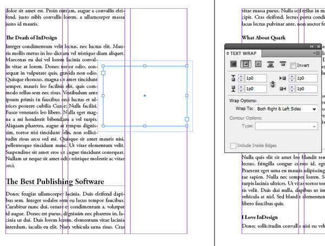
Task: Click the Right Offset icon
Action: pyautogui.click(x=283, y=88)
